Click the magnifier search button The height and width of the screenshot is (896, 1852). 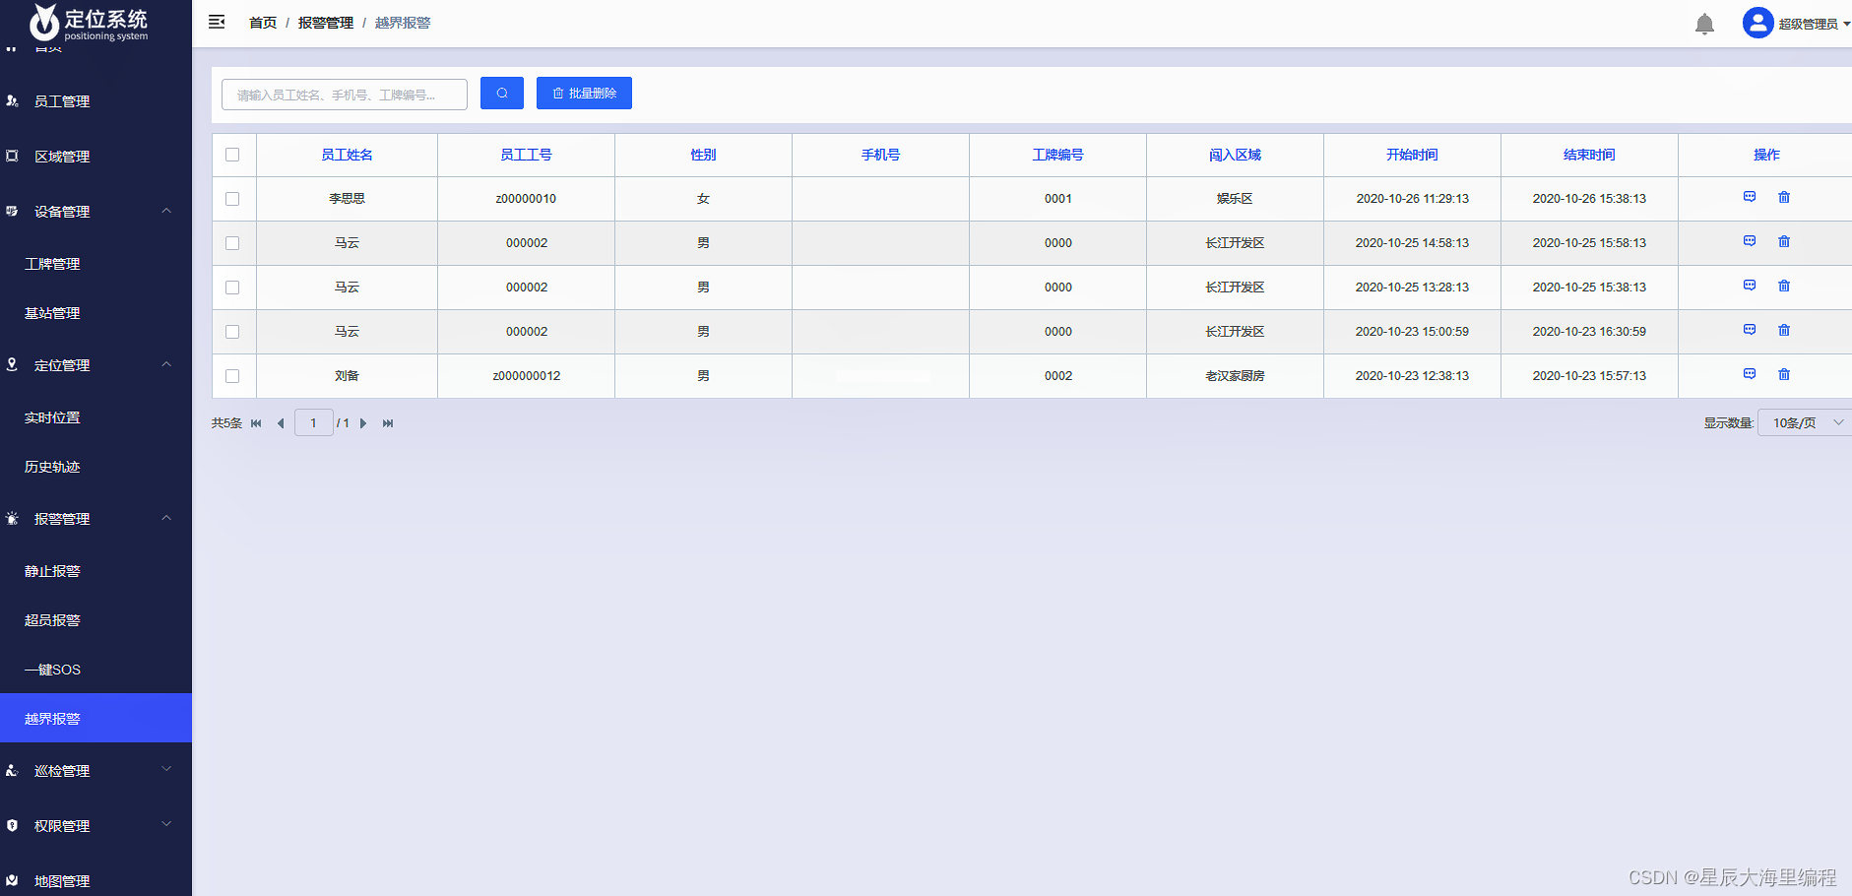click(x=502, y=93)
